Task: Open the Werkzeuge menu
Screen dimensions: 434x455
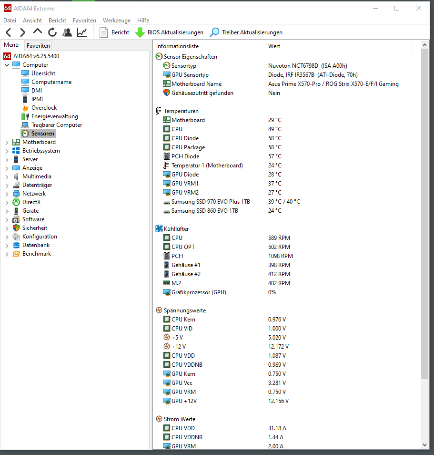Action: tap(117, 21)
